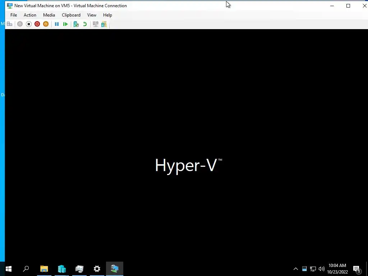
Task: Click the Ctrl+Alt+Delete toolbar icon
Action: coord(9,24)
